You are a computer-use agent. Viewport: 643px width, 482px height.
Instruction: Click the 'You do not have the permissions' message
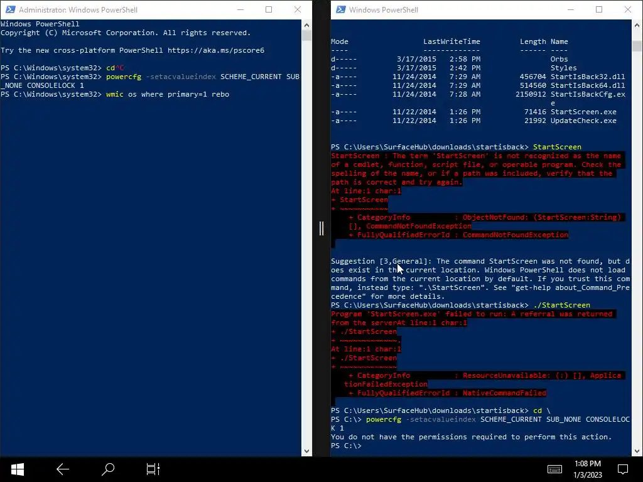pos(471,437)
